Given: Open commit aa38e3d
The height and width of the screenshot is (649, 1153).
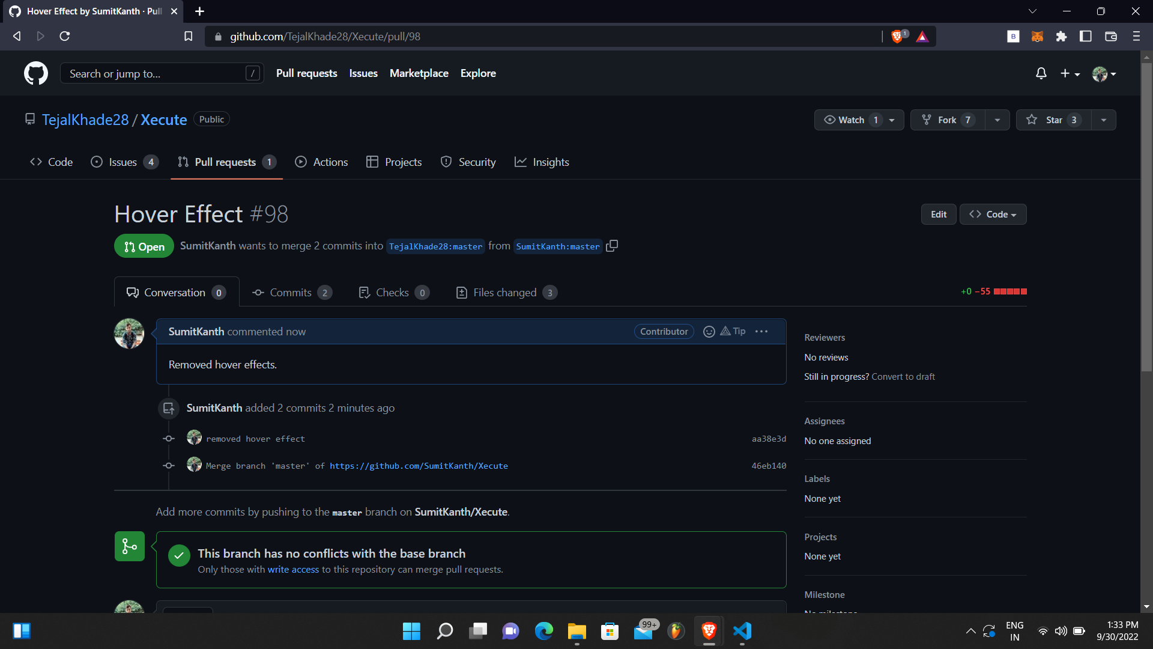Looking at the screenshot, I should pos(769,439).
